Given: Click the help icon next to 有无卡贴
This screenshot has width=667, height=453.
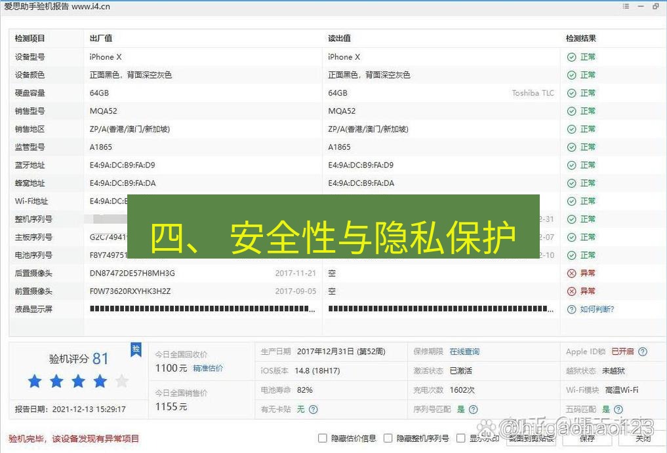Looking at the screenshot, I should [312, 408].
